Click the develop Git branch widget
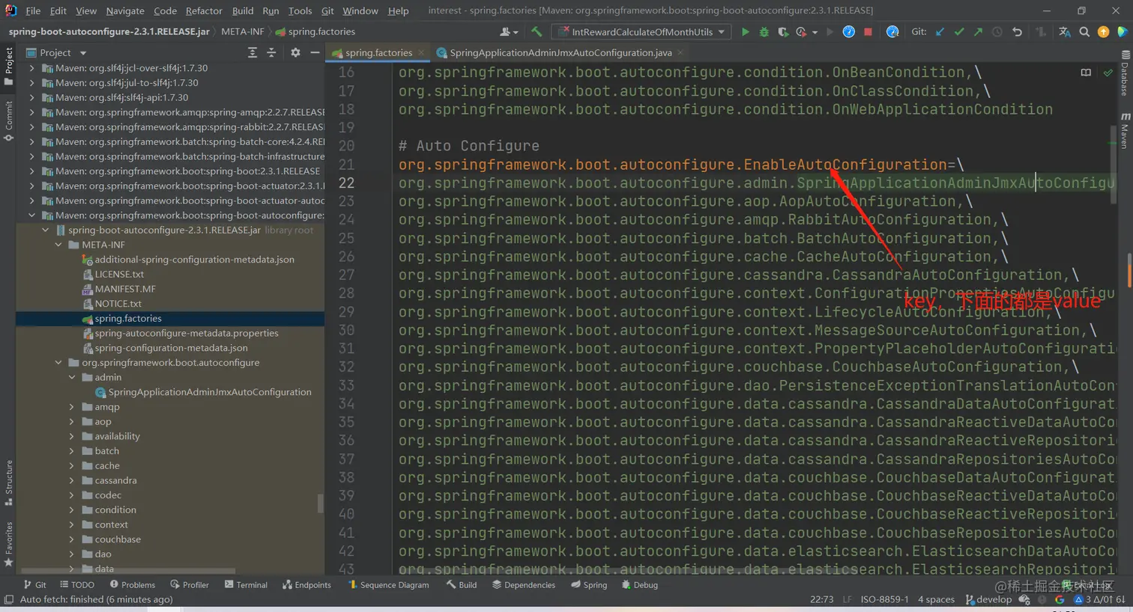Image resolution: width=1133 pixels, height=612 pixels. pos(988,599)
